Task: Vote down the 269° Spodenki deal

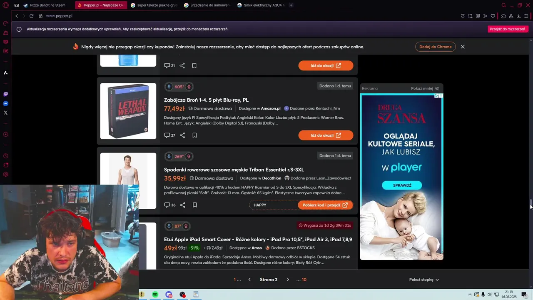Action: (x=169, y=156)
